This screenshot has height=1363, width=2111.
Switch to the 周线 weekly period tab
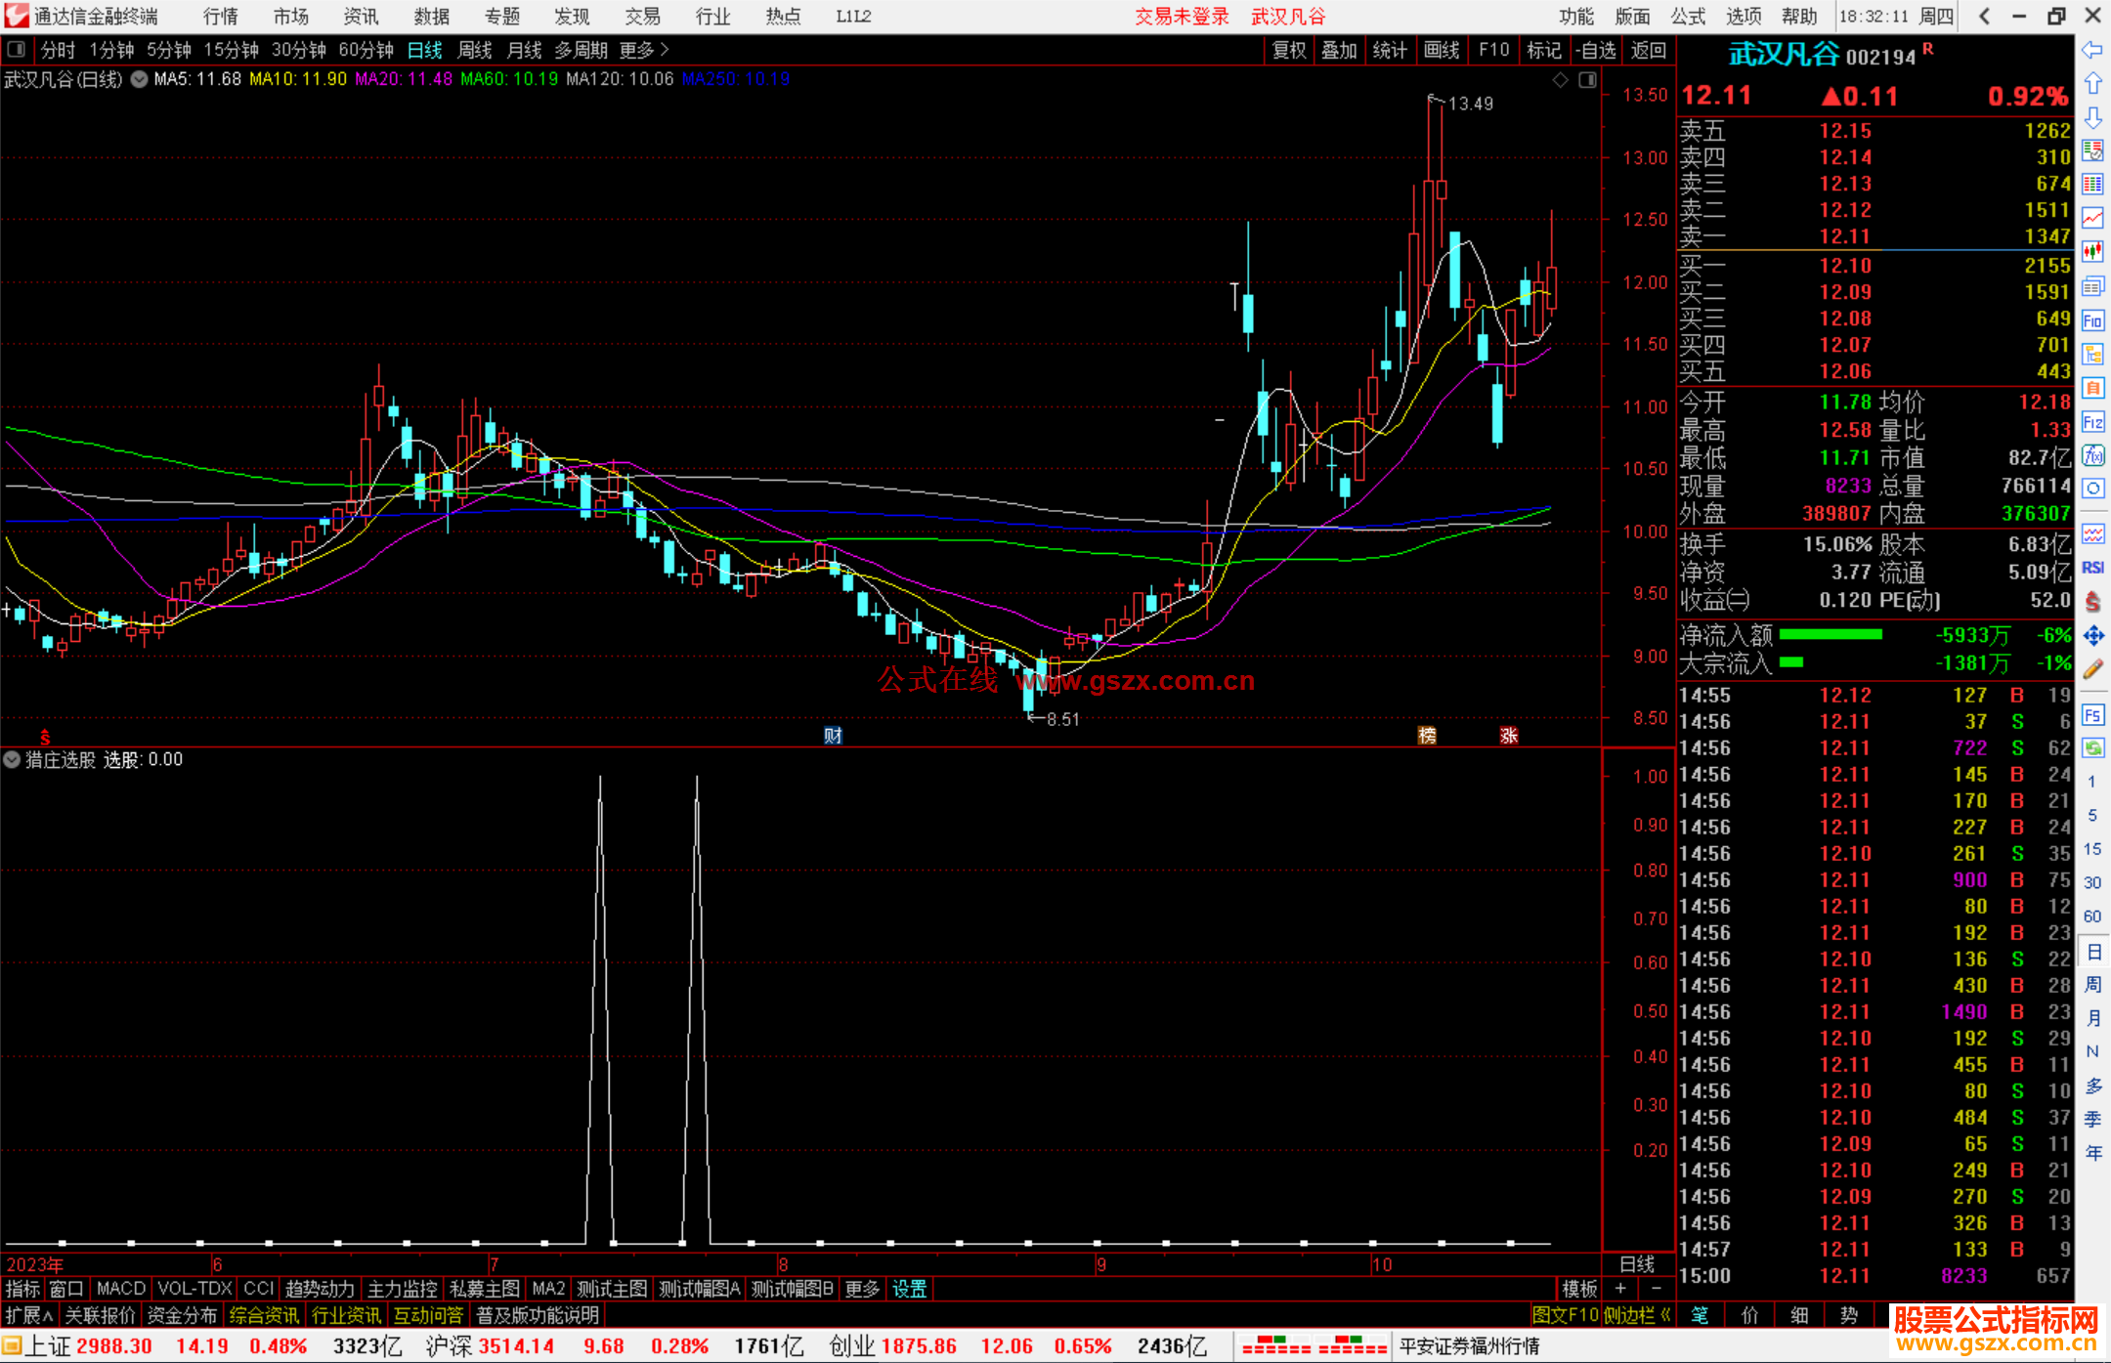pos(475,50)
